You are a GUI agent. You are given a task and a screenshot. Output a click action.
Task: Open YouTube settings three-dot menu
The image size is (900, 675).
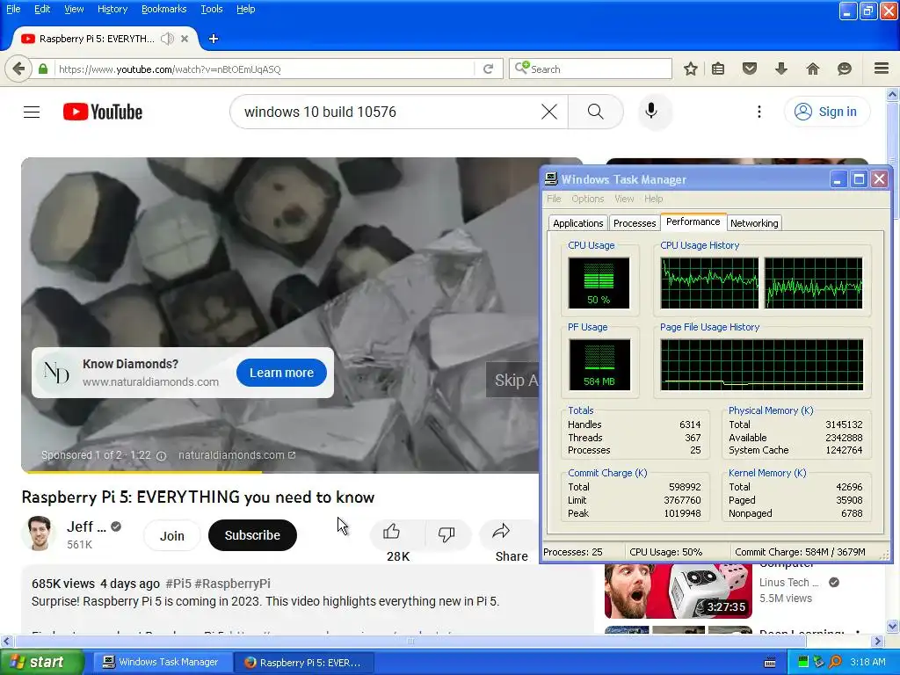pos(759,112)
